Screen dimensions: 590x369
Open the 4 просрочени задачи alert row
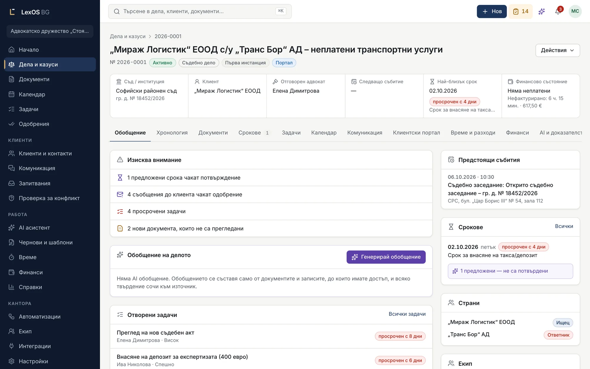click(271, 211)
